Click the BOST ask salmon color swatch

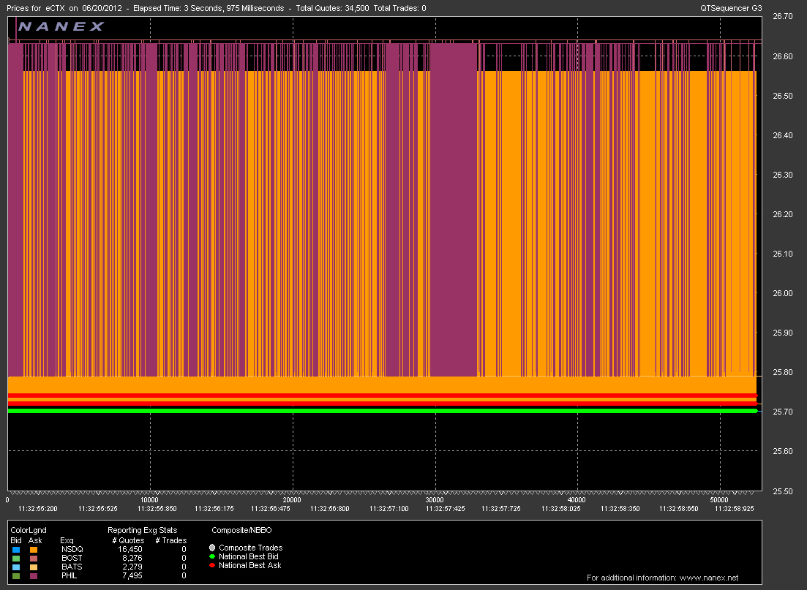[34, 558]
